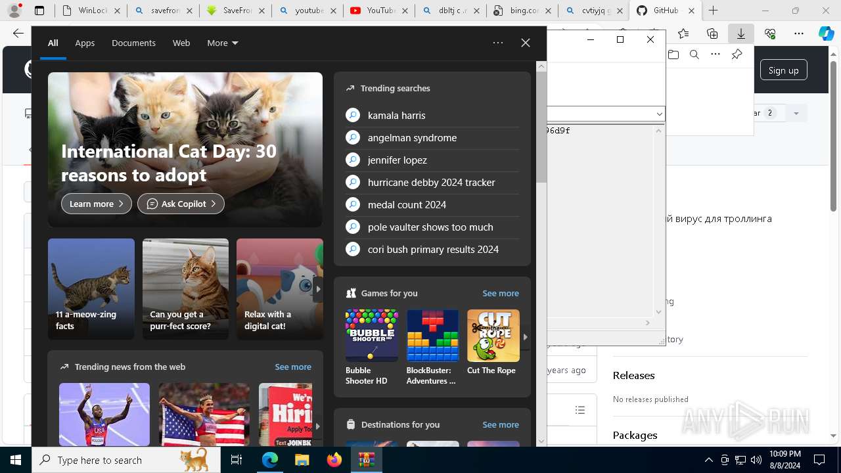The image size is (841, 473).
Task: Switch to the WinLock browser tab
Action: point(91,11)
